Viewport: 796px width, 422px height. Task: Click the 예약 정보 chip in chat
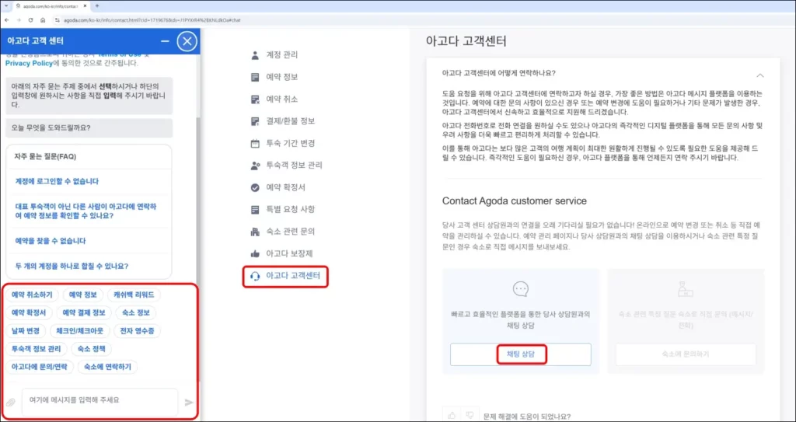click(83, 295)
